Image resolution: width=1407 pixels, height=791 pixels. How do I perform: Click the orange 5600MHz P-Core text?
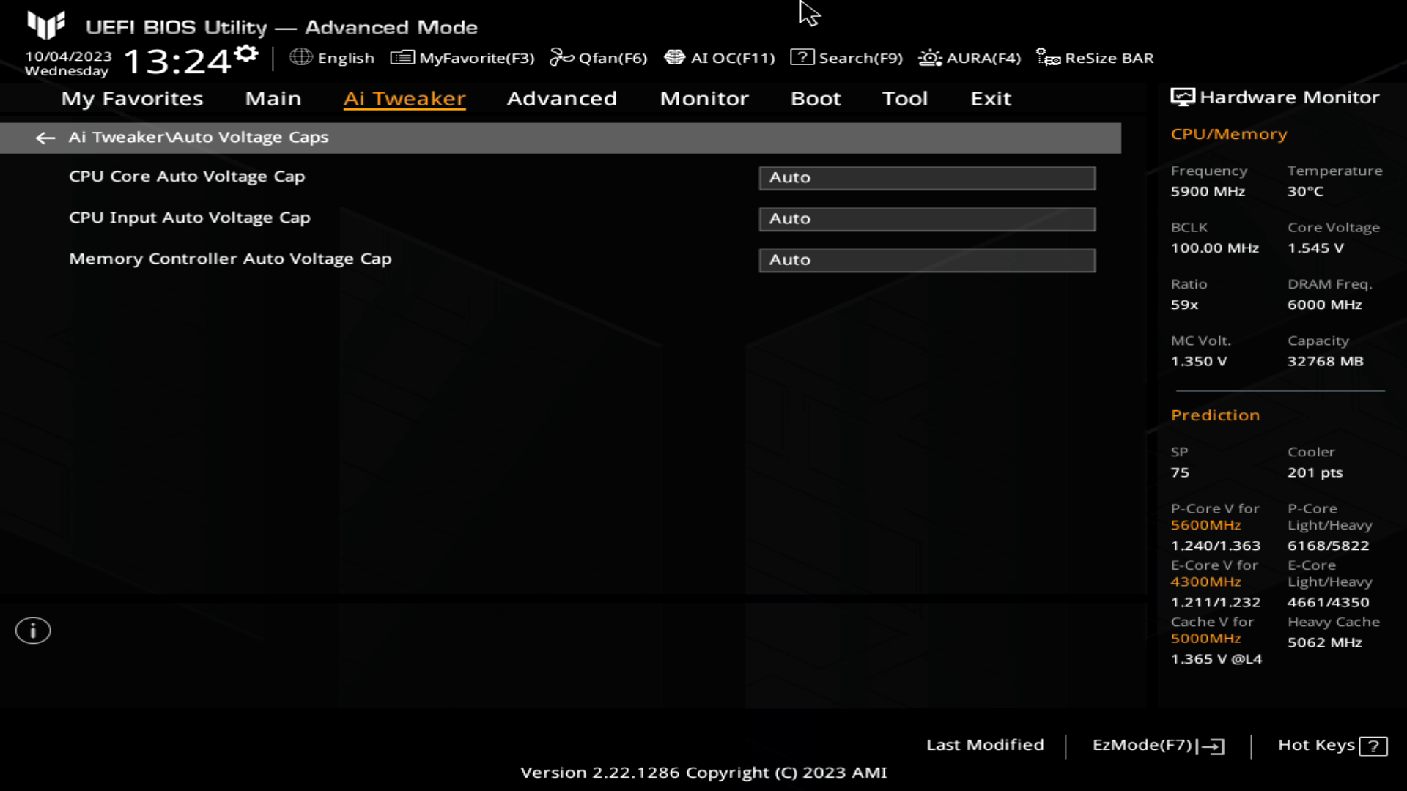pos(1205,525)
